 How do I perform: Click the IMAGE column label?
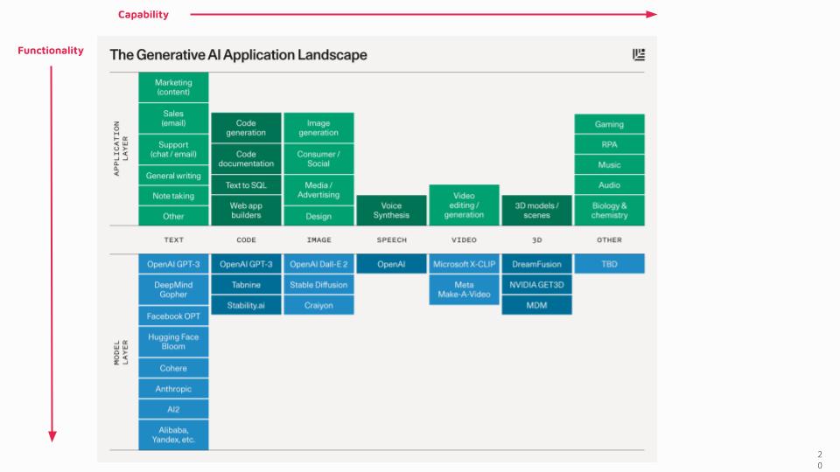coord(318,239)
